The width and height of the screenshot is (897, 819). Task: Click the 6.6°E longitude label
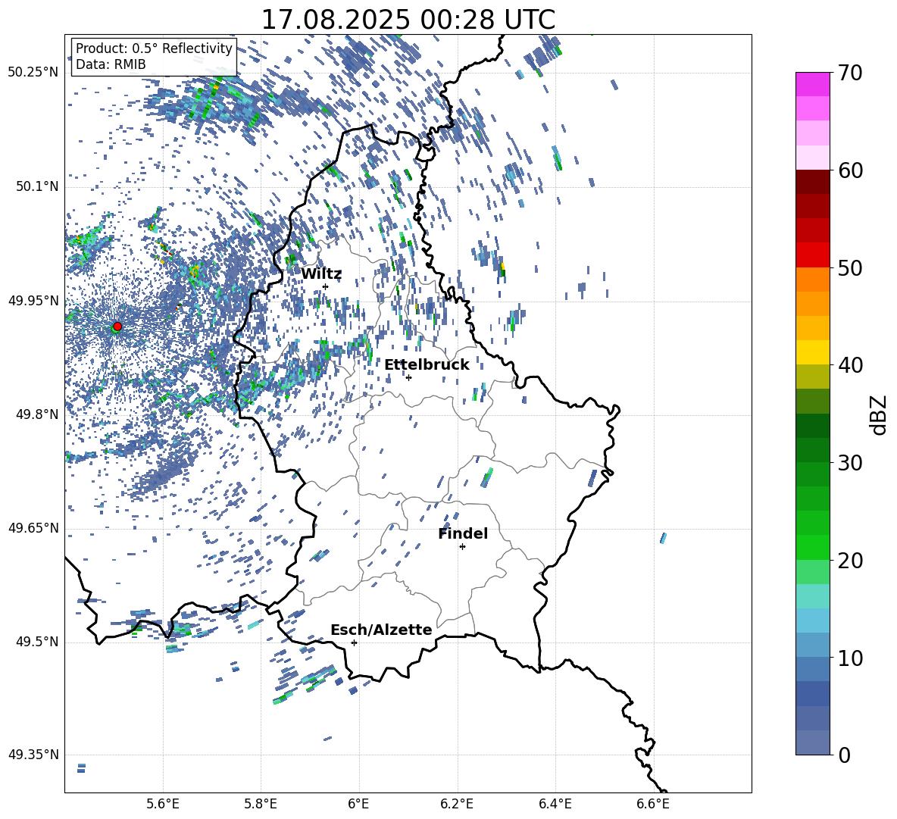click(653, 804)
